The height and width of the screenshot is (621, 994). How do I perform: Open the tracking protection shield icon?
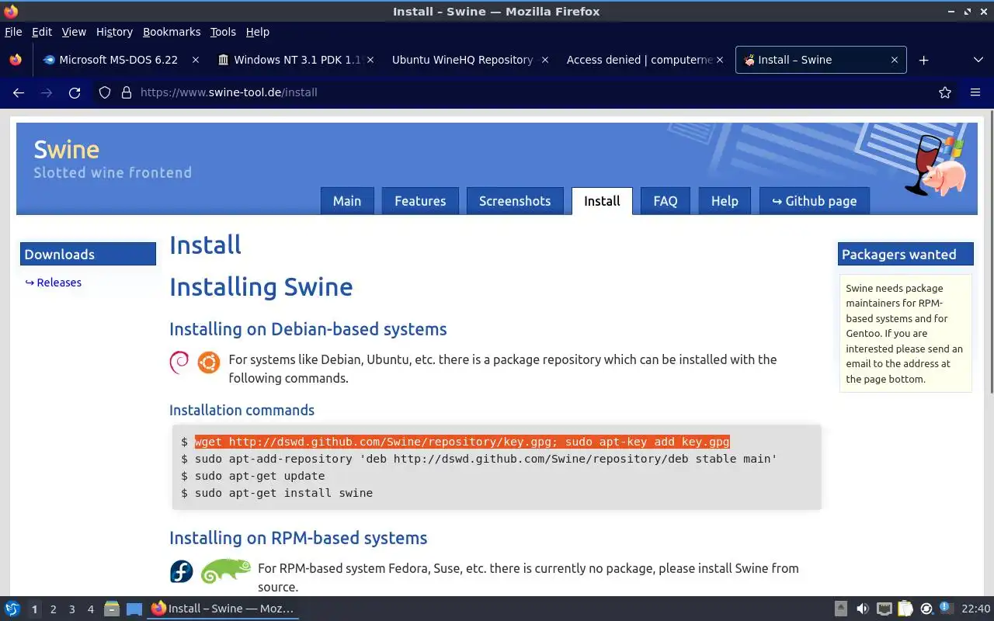pos(105,92)
